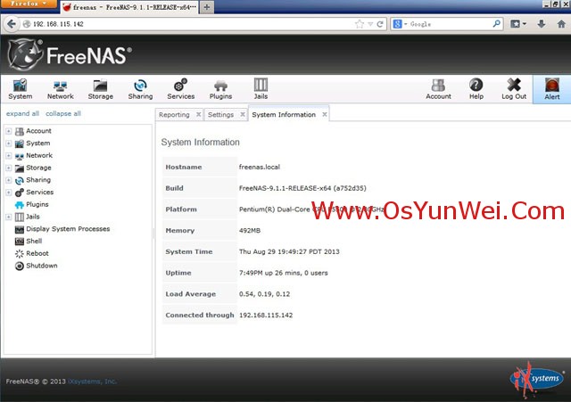571x402 pixels.
Task: Go to the browser home icon
Action: [x=561, y=24]
